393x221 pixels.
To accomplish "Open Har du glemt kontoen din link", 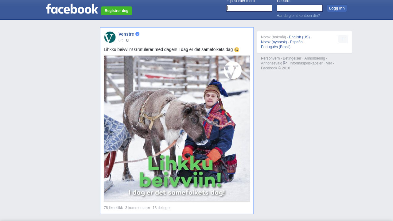I will click(x=298, y=16).
